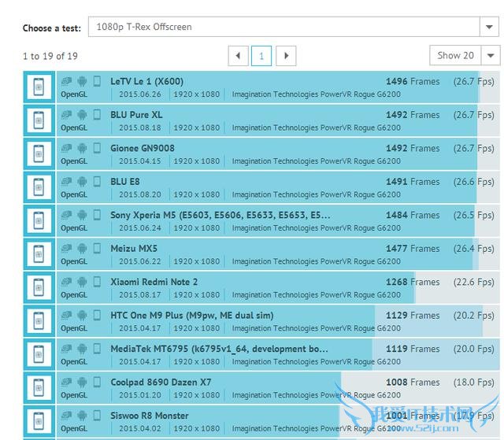Click Gionee GN9008 device thumbnail
This screenshot has height=440, width=504.
click(39, 153)
